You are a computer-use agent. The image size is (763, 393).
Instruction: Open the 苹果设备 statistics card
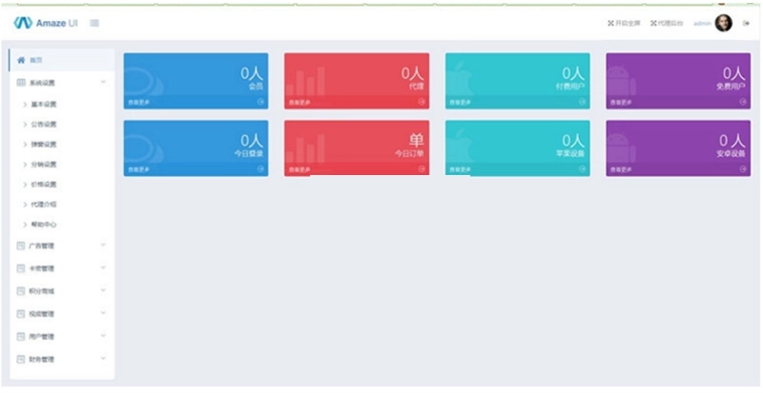518,148
